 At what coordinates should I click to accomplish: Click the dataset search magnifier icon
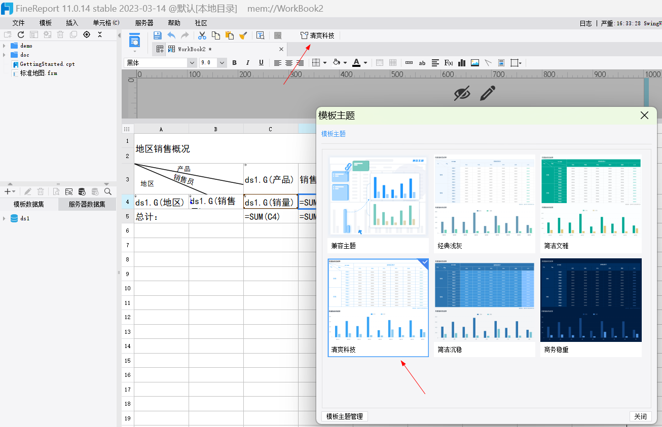pyautogui.click(x=107, y=191)
